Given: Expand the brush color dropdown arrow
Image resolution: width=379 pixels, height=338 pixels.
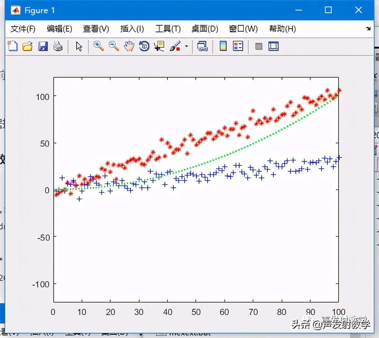Looking at the screenshot, I should point(187,46).
